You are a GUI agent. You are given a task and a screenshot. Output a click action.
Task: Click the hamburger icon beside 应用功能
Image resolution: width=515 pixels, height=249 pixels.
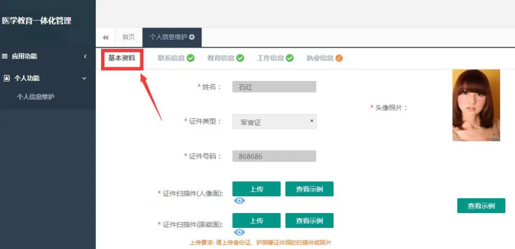click(5, 56)
